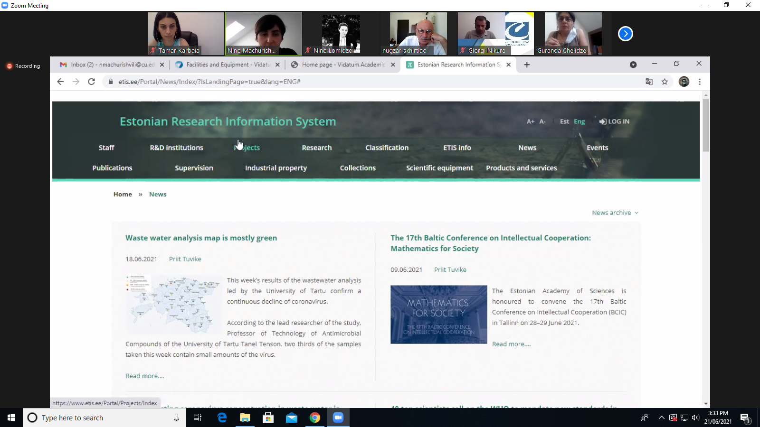Screen dimensions: 760x427
Task: Open a new browser tab with plus icon
Action: click(x=527, y=65)
